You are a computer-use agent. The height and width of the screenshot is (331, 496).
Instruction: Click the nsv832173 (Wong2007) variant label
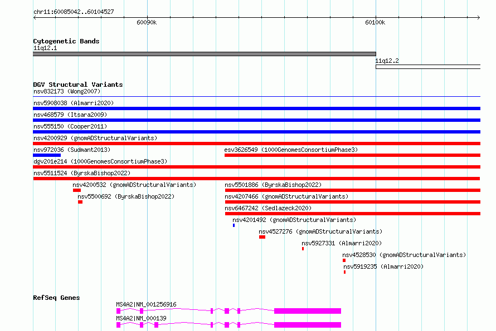(x=67, y=92)
